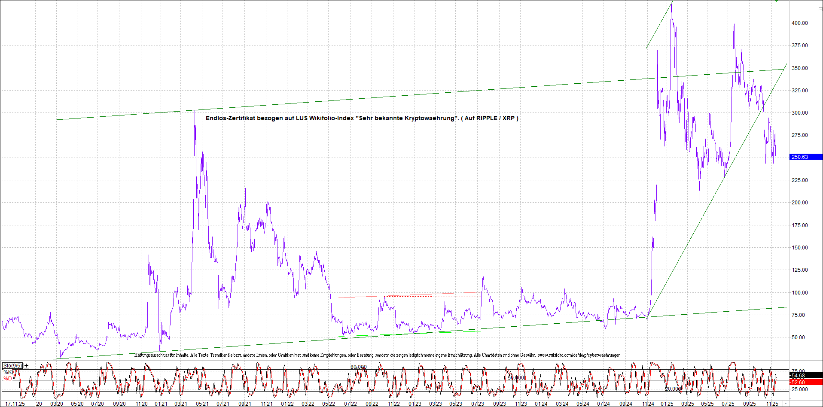The image size is (823, 407).
Task: Click the 01|23 date label on axis
Action: tap(415, 404)
